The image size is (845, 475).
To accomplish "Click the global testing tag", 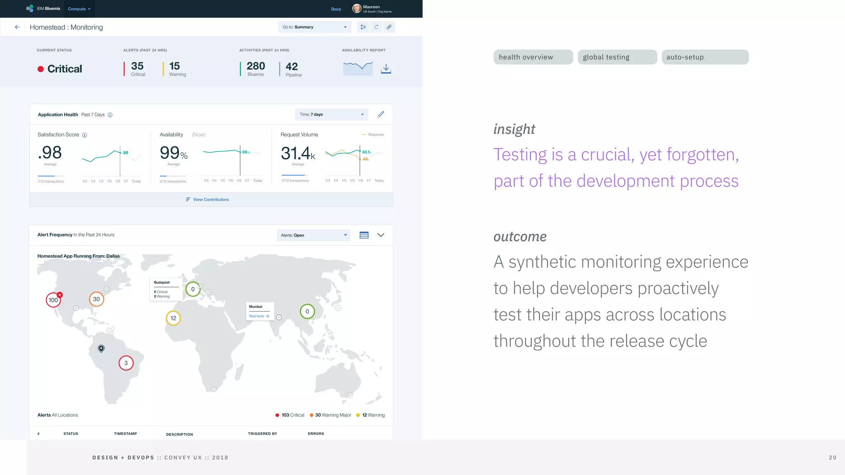I will pyautogui.click(x=617, y=57).
